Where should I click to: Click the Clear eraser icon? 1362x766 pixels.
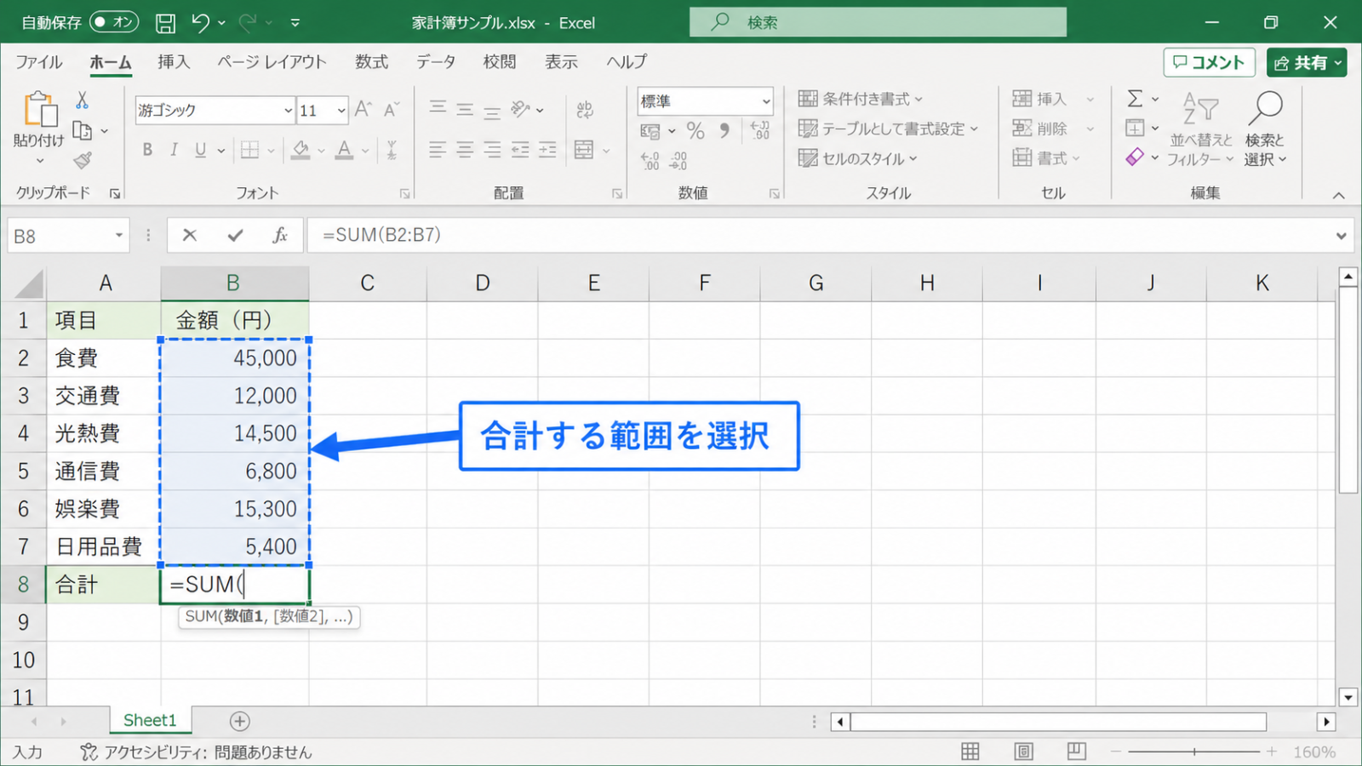1135,157
